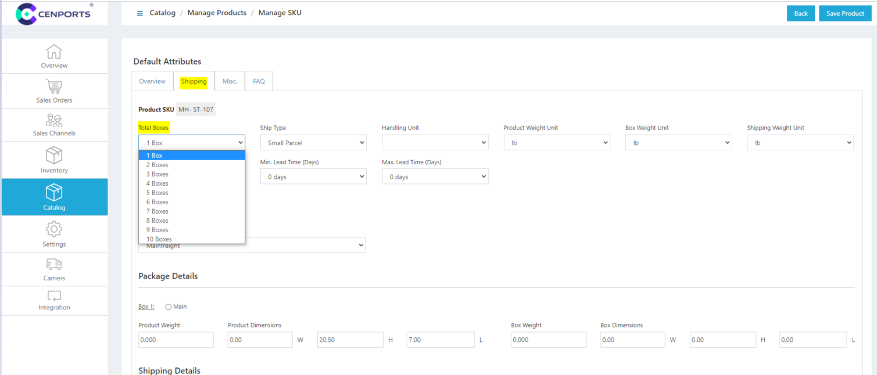
Task: Select the Inventory box icon
Action: pos(54,156)
